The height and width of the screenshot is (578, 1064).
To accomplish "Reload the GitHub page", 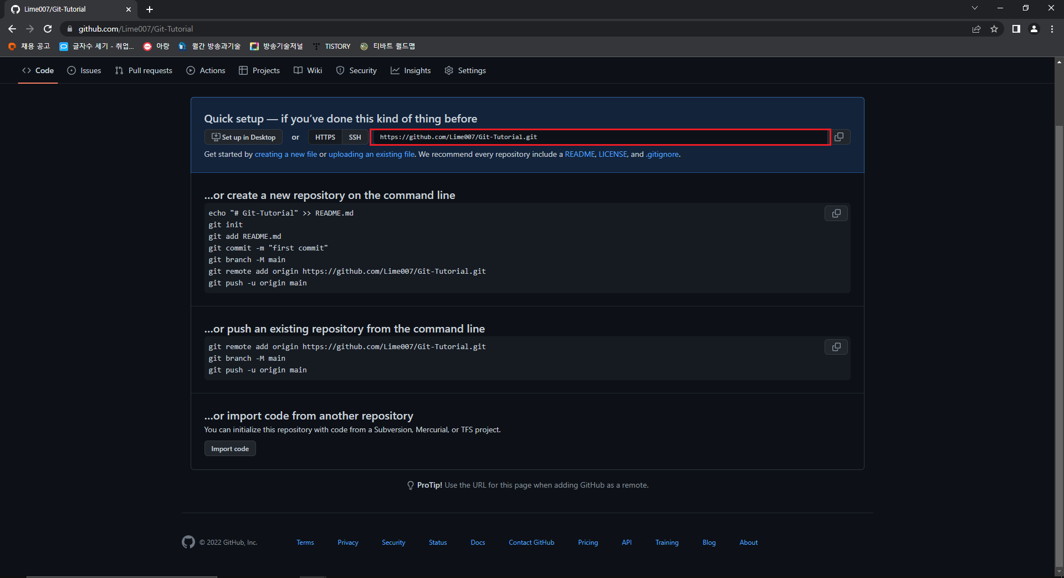I will (x=48, y=29).
